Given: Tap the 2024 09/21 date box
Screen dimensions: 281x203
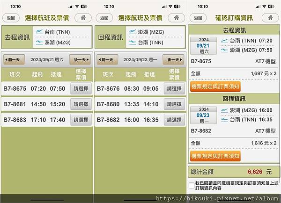Looking at the screenshot, I should (x=204, y=46).
